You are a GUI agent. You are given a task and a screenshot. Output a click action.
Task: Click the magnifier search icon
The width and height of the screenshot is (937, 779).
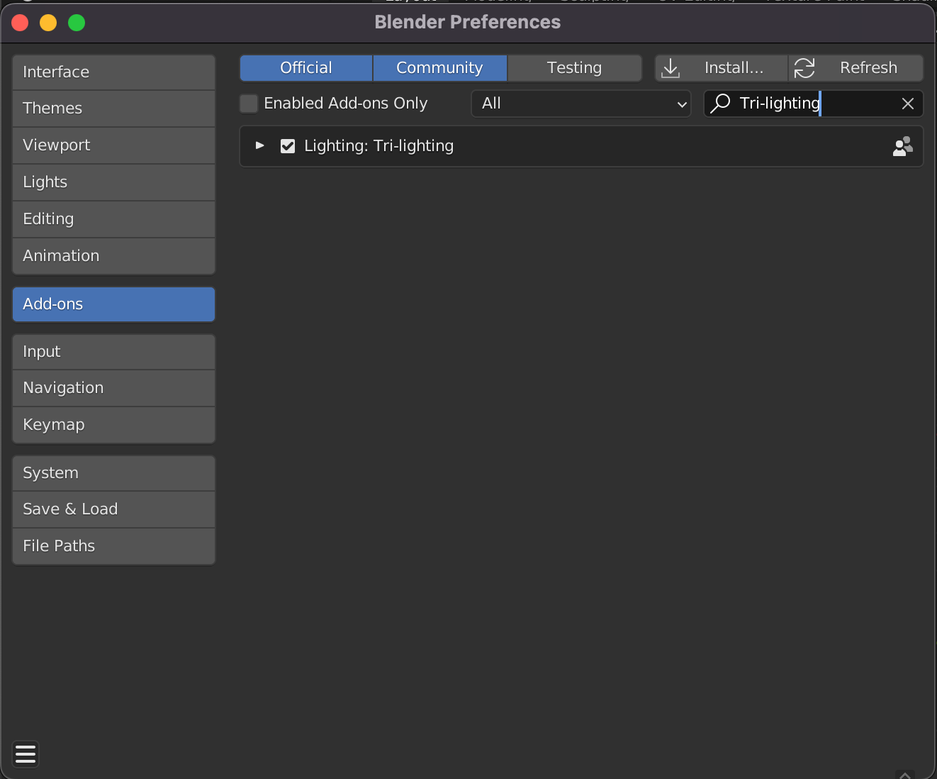[720, 104]
